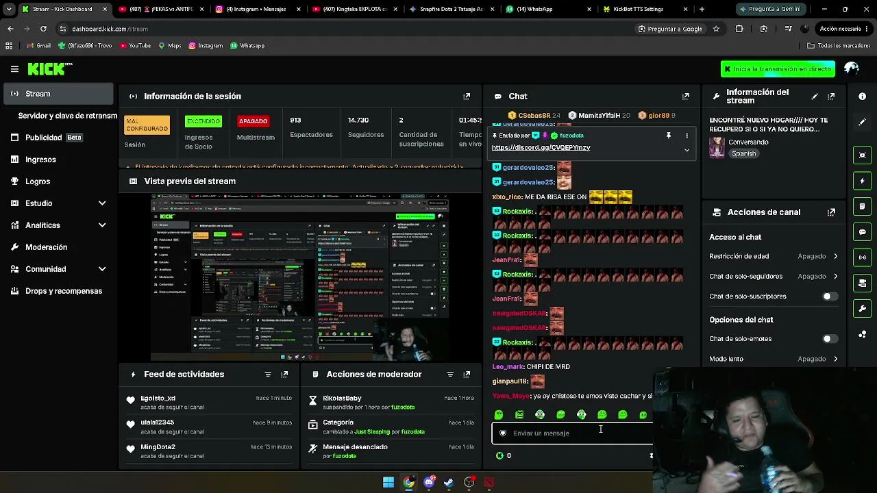Open the profile avatar menu
877x493 pixels.
point(852,68)
